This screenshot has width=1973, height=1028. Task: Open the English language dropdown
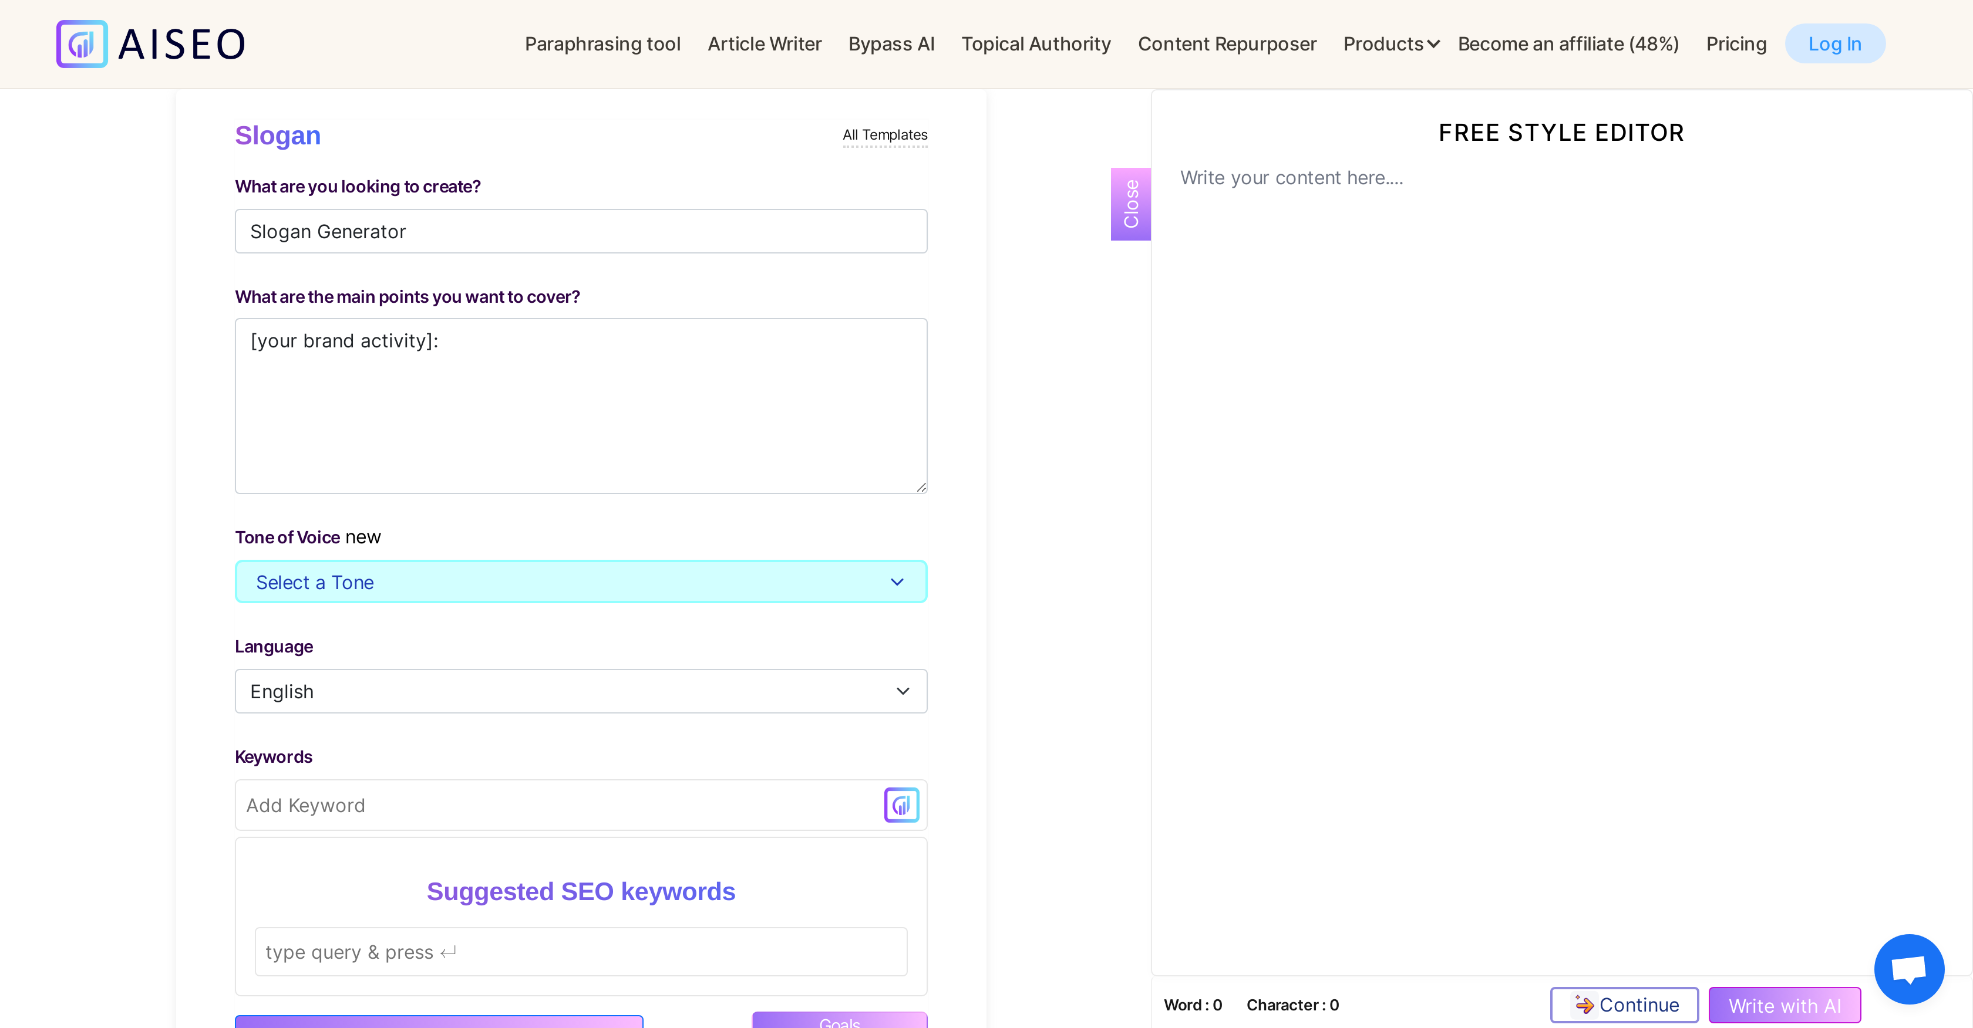[581, 691]
